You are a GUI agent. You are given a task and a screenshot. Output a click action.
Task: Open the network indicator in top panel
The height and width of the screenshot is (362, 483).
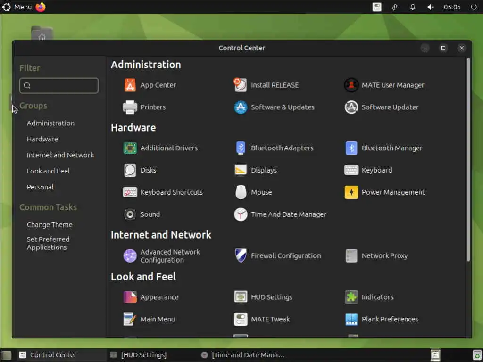click(395, 7)
